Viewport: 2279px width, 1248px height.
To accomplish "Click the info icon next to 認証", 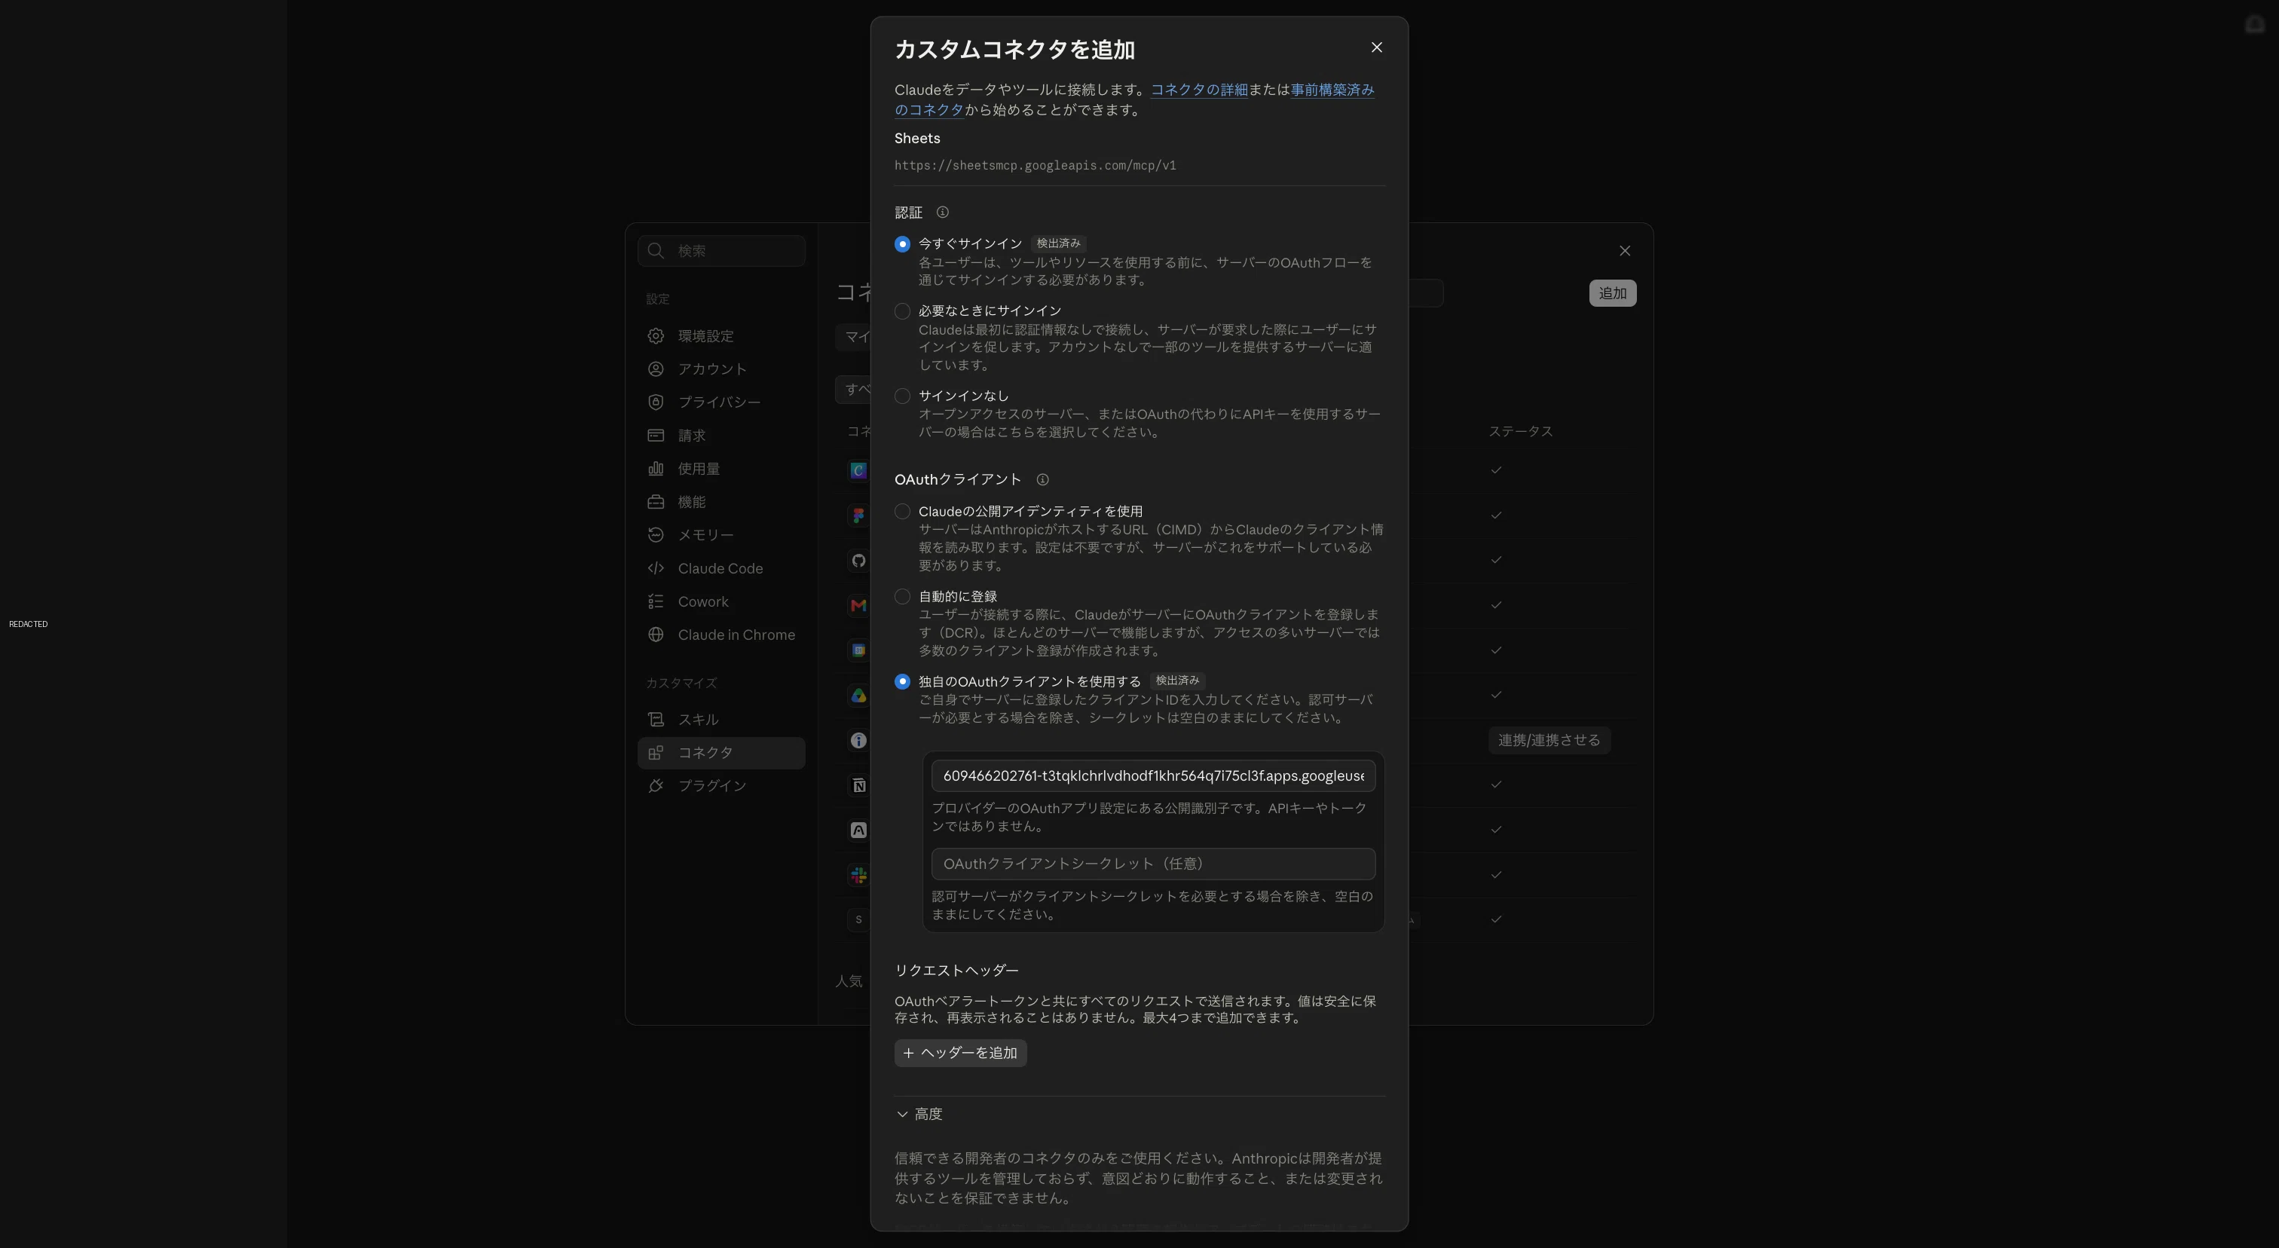I will [942, 213].
